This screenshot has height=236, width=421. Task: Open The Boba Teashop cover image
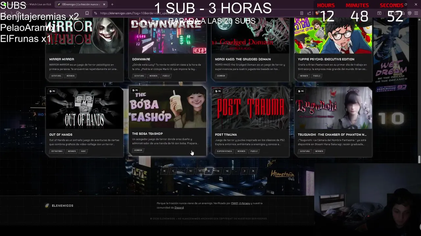[167, 107]
